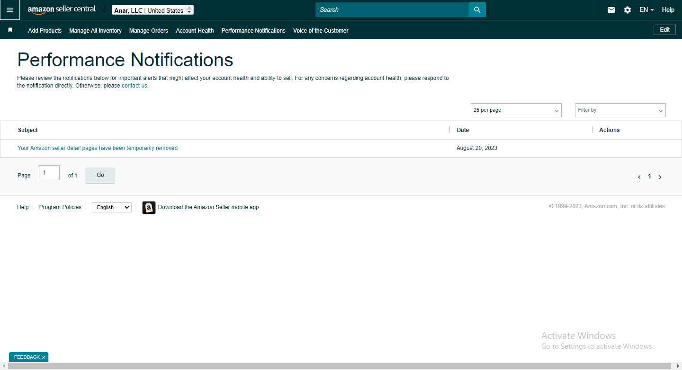Click the search magnifier button

[477, 10]
